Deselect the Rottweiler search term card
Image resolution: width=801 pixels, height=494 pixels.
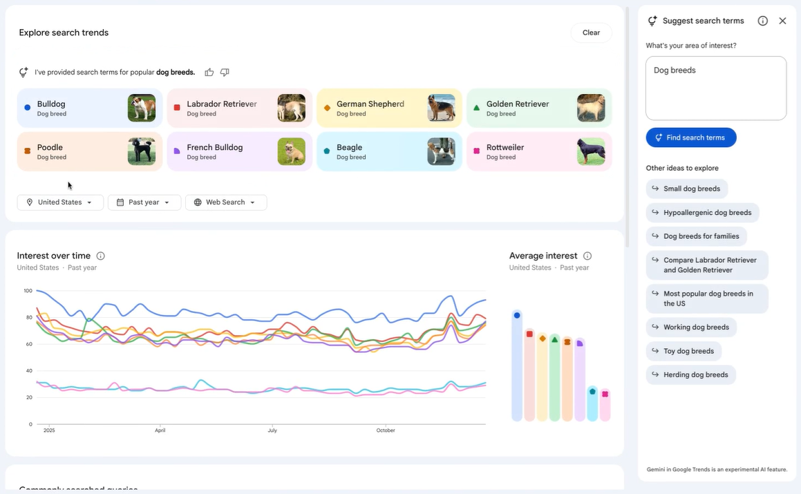(x=539, y=151)
